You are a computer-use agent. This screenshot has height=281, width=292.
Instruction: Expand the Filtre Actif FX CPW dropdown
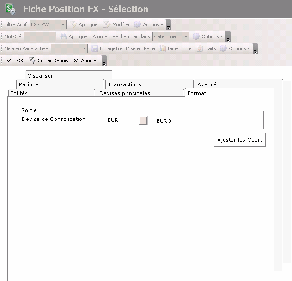(x=63, y=24)
